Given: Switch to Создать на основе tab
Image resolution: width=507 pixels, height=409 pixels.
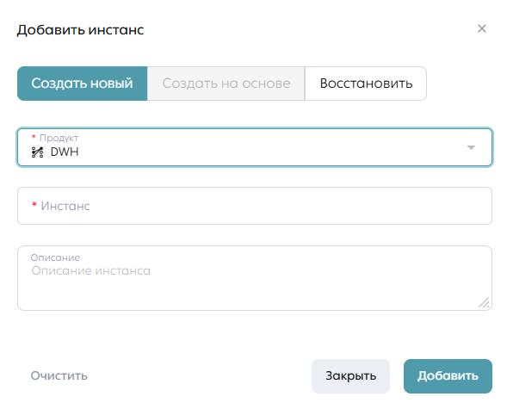Looking at the screenshot, I should pos(226,84).
